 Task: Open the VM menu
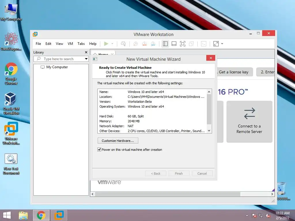[70, 44]
